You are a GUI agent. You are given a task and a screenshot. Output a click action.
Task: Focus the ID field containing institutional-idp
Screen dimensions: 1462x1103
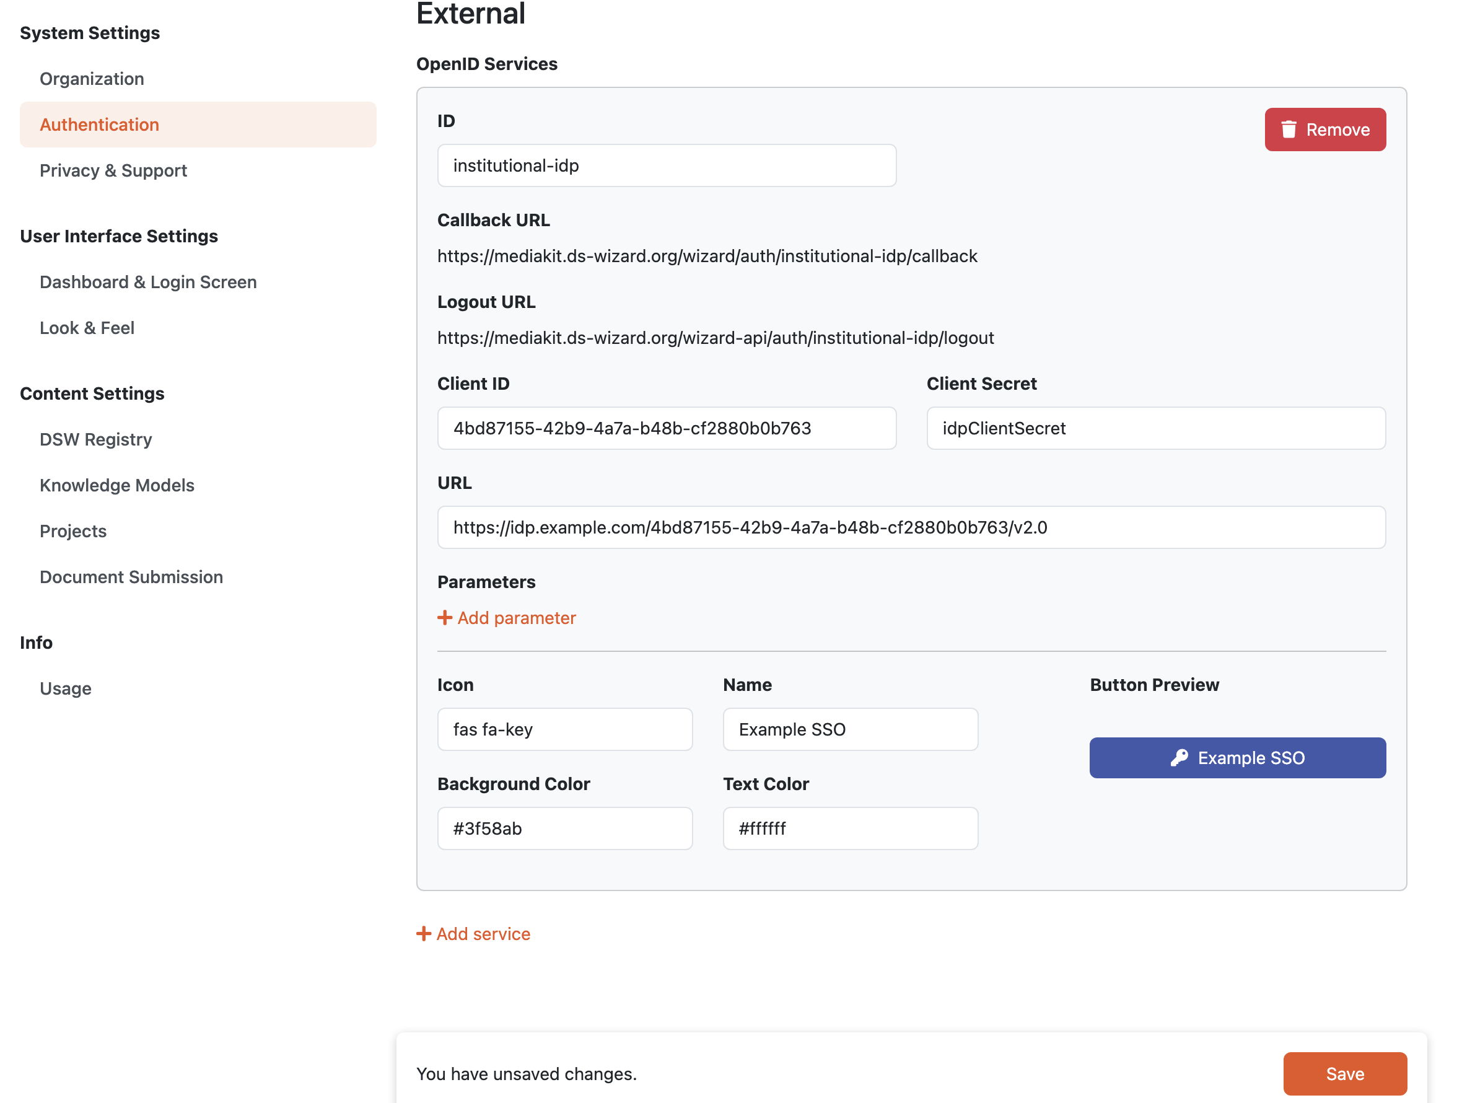[x=667, y=165]
